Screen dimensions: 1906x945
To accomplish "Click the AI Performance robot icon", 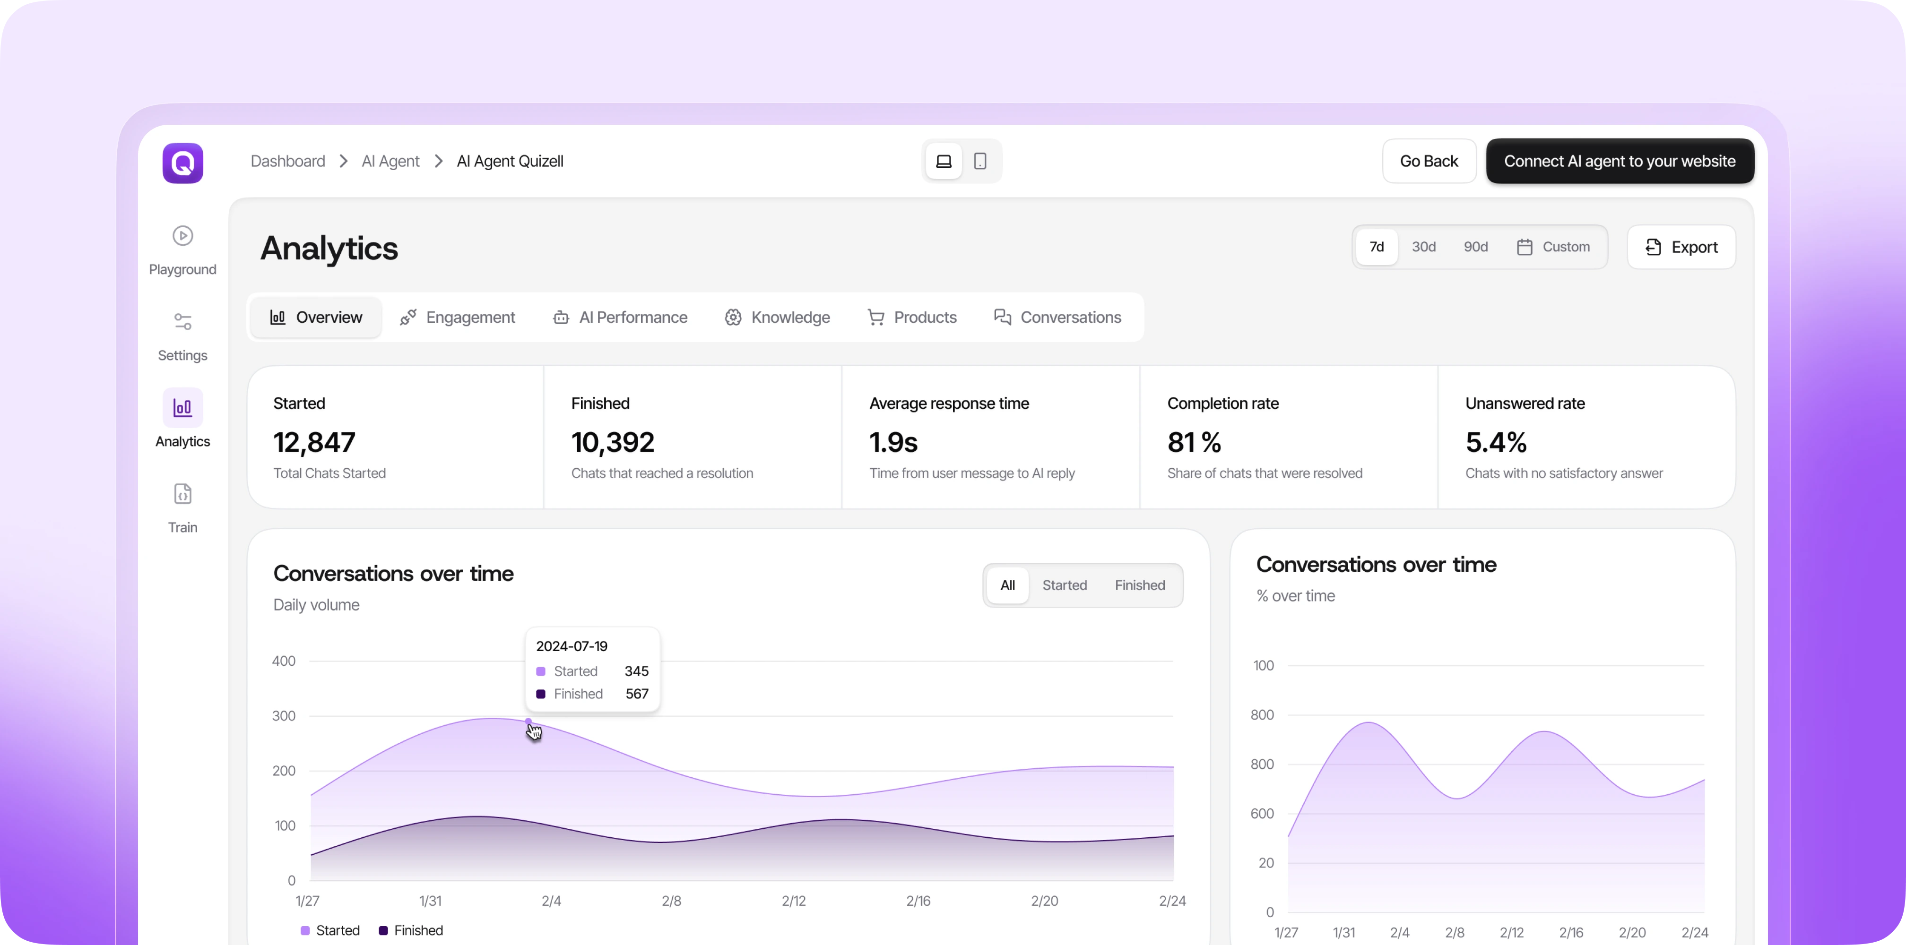I will pyautogui.click(x=561, y=317).
